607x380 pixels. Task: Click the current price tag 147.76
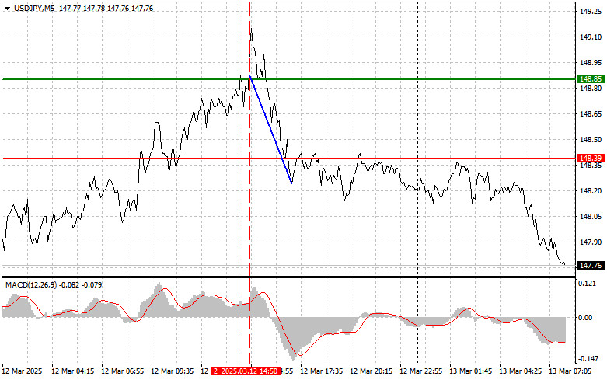click(x=591, y=266)
